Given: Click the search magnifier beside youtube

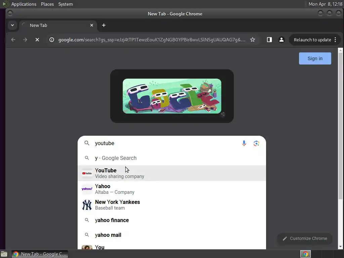Looking at the screenshot, I should (87, 143).
